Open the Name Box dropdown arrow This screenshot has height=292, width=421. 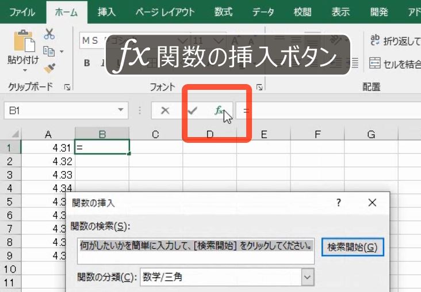(121, 109)
